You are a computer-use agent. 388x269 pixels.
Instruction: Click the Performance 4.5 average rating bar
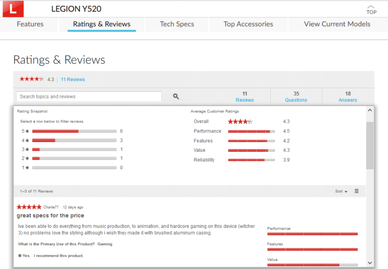click(251, 131)
